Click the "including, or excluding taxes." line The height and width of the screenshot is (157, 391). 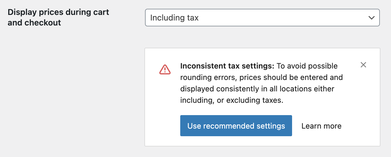(232, 100)
